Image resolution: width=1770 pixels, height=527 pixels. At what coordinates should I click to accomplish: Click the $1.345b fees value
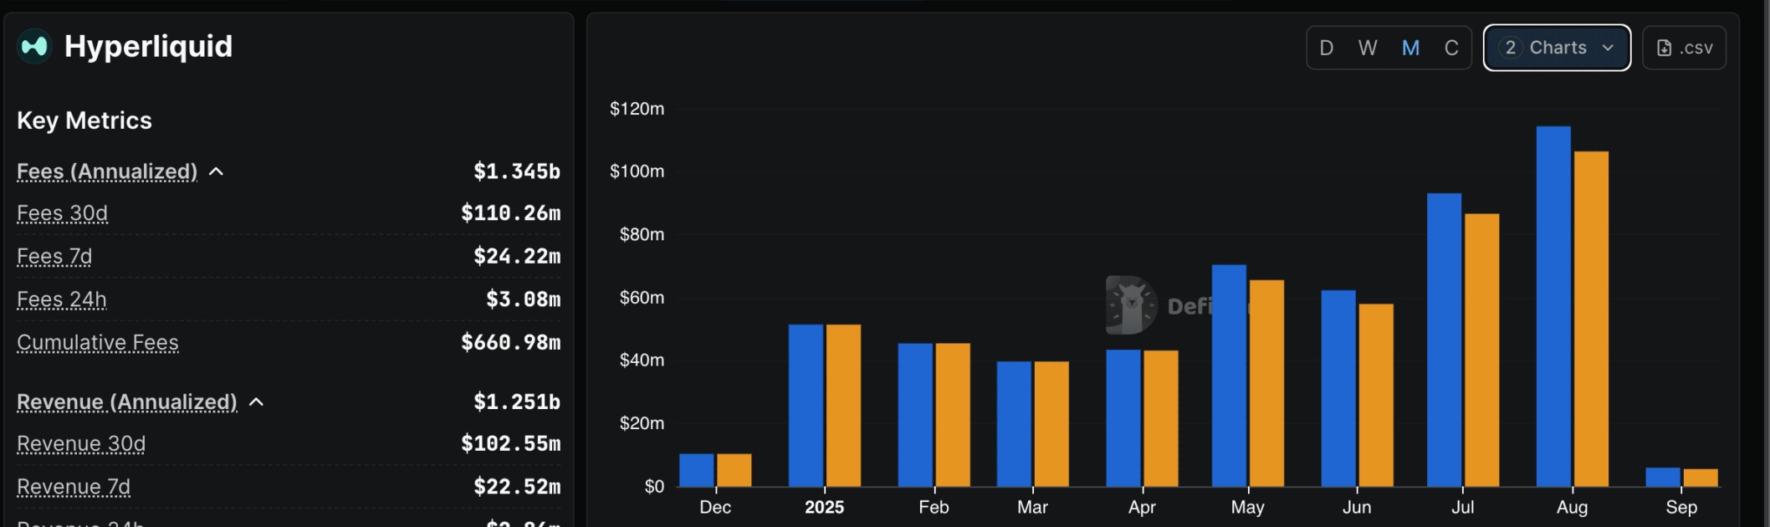tap(517, 171)
